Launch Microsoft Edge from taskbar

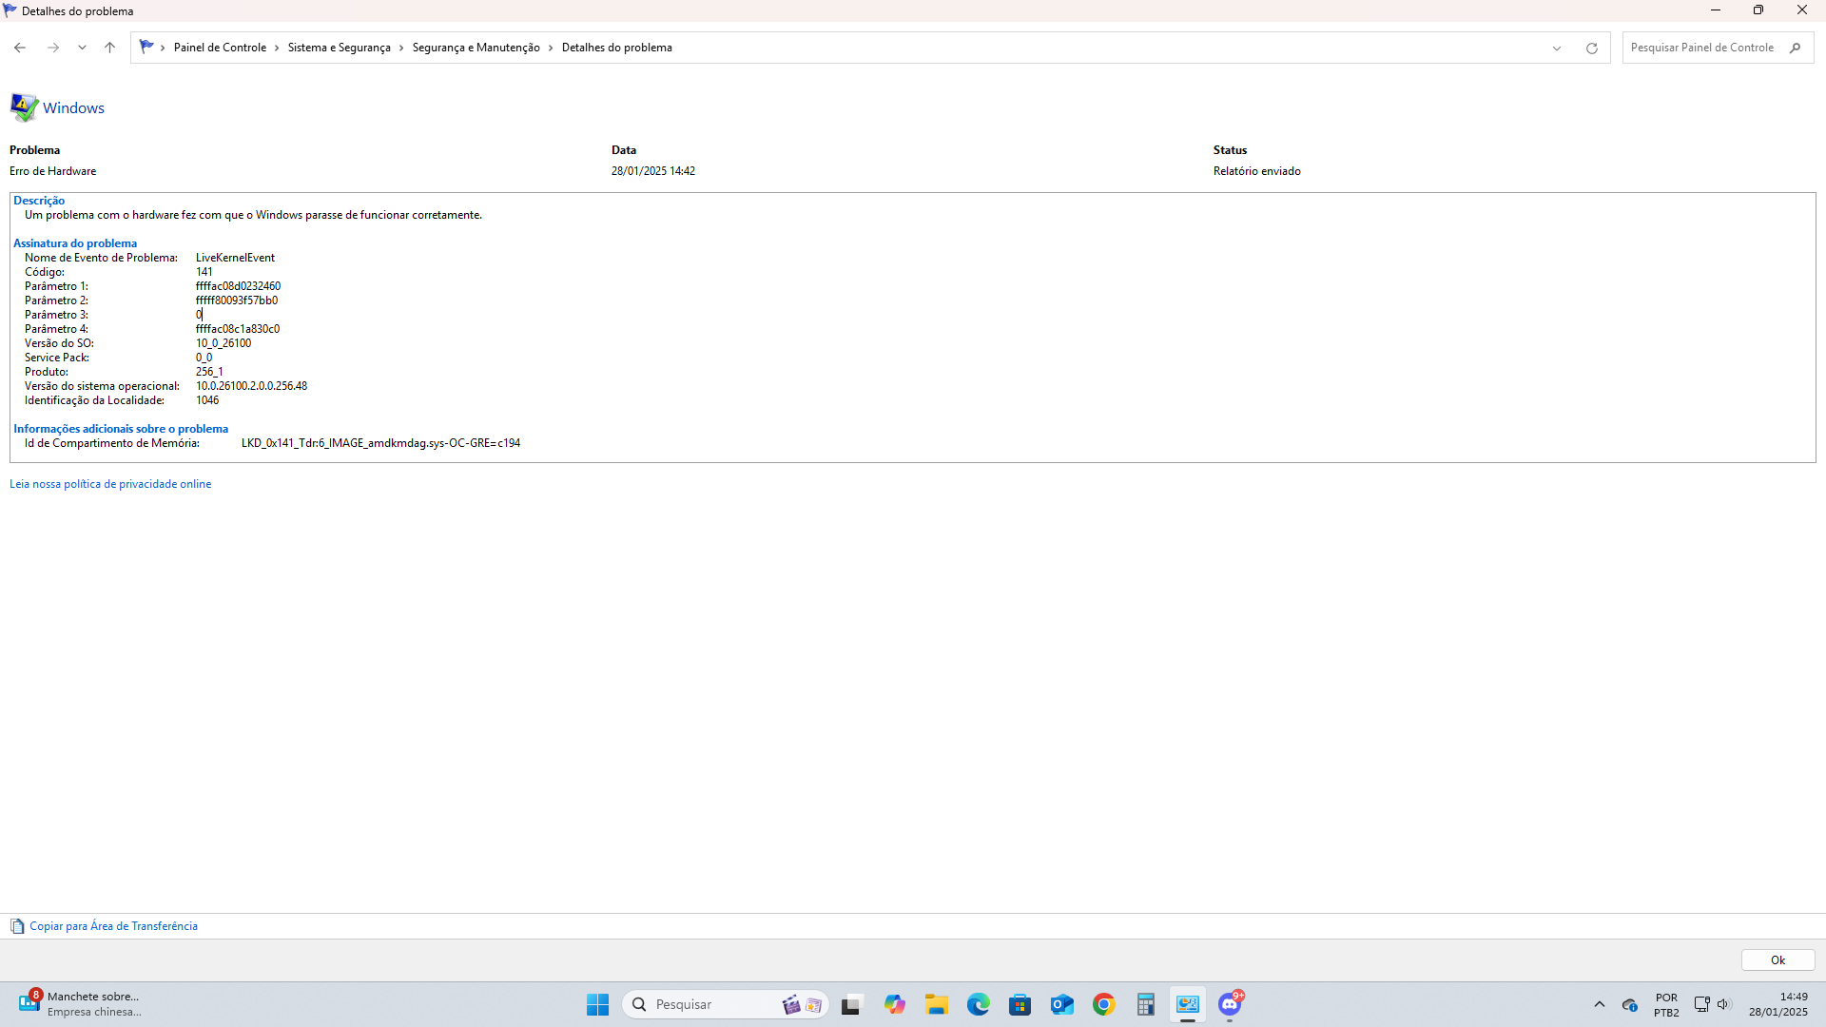tap(978, 1004)
